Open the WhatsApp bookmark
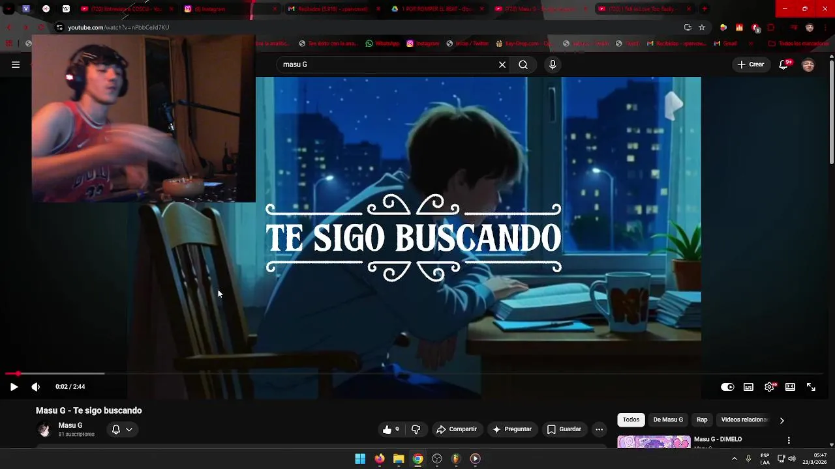835x469 pixels. (x=382, y=44)
